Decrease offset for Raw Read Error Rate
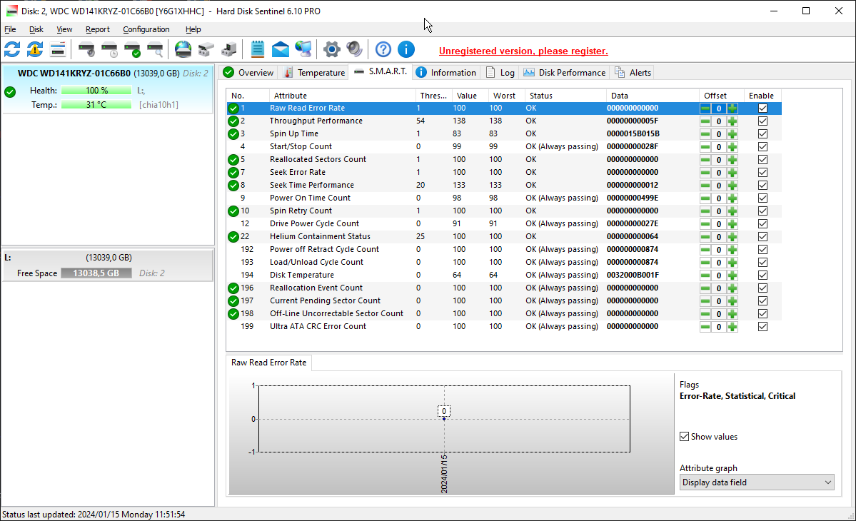Screen dimensions: 856x521 click(x=705, y=108)
